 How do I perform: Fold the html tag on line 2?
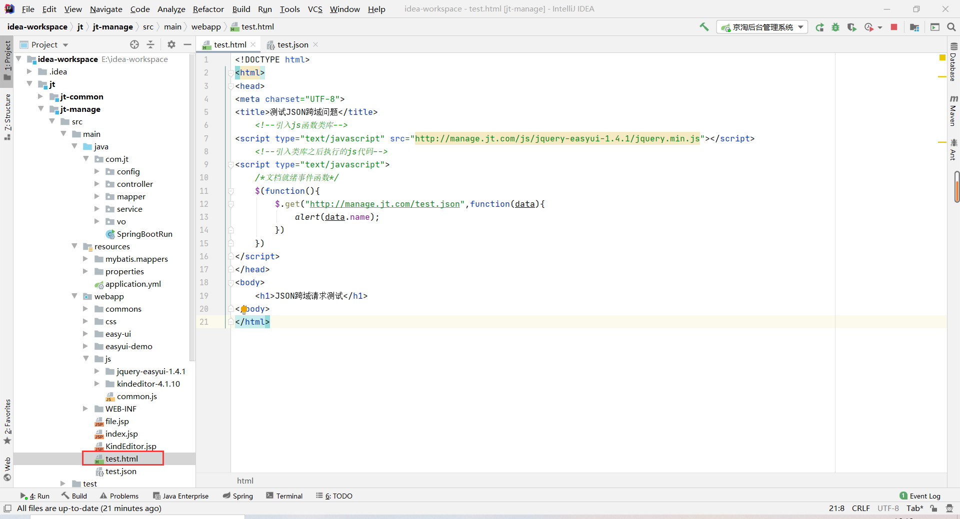[230, 73]
